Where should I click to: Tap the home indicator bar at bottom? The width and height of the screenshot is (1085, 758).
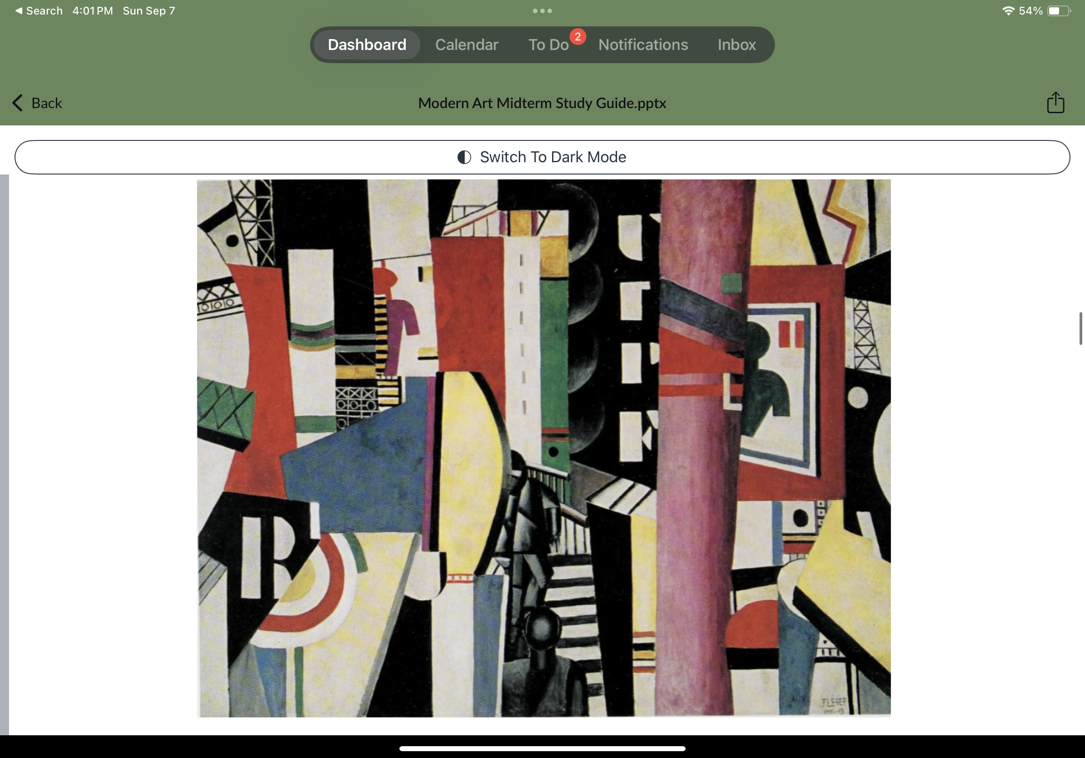(x=542, y=748)
